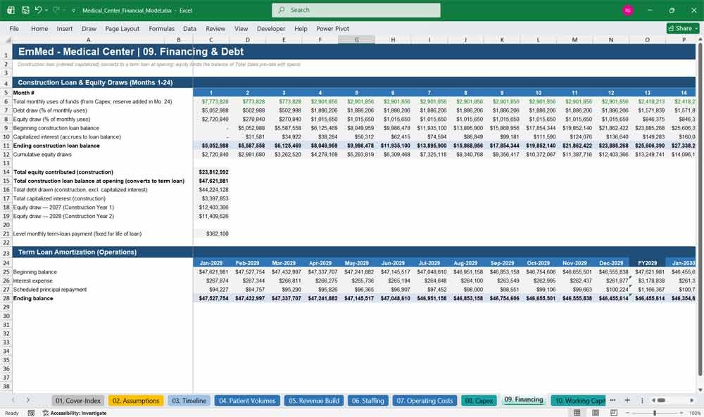704x417 pixels.
Task: Open the Power Pivot tab
Action: (x=333, y=28)
